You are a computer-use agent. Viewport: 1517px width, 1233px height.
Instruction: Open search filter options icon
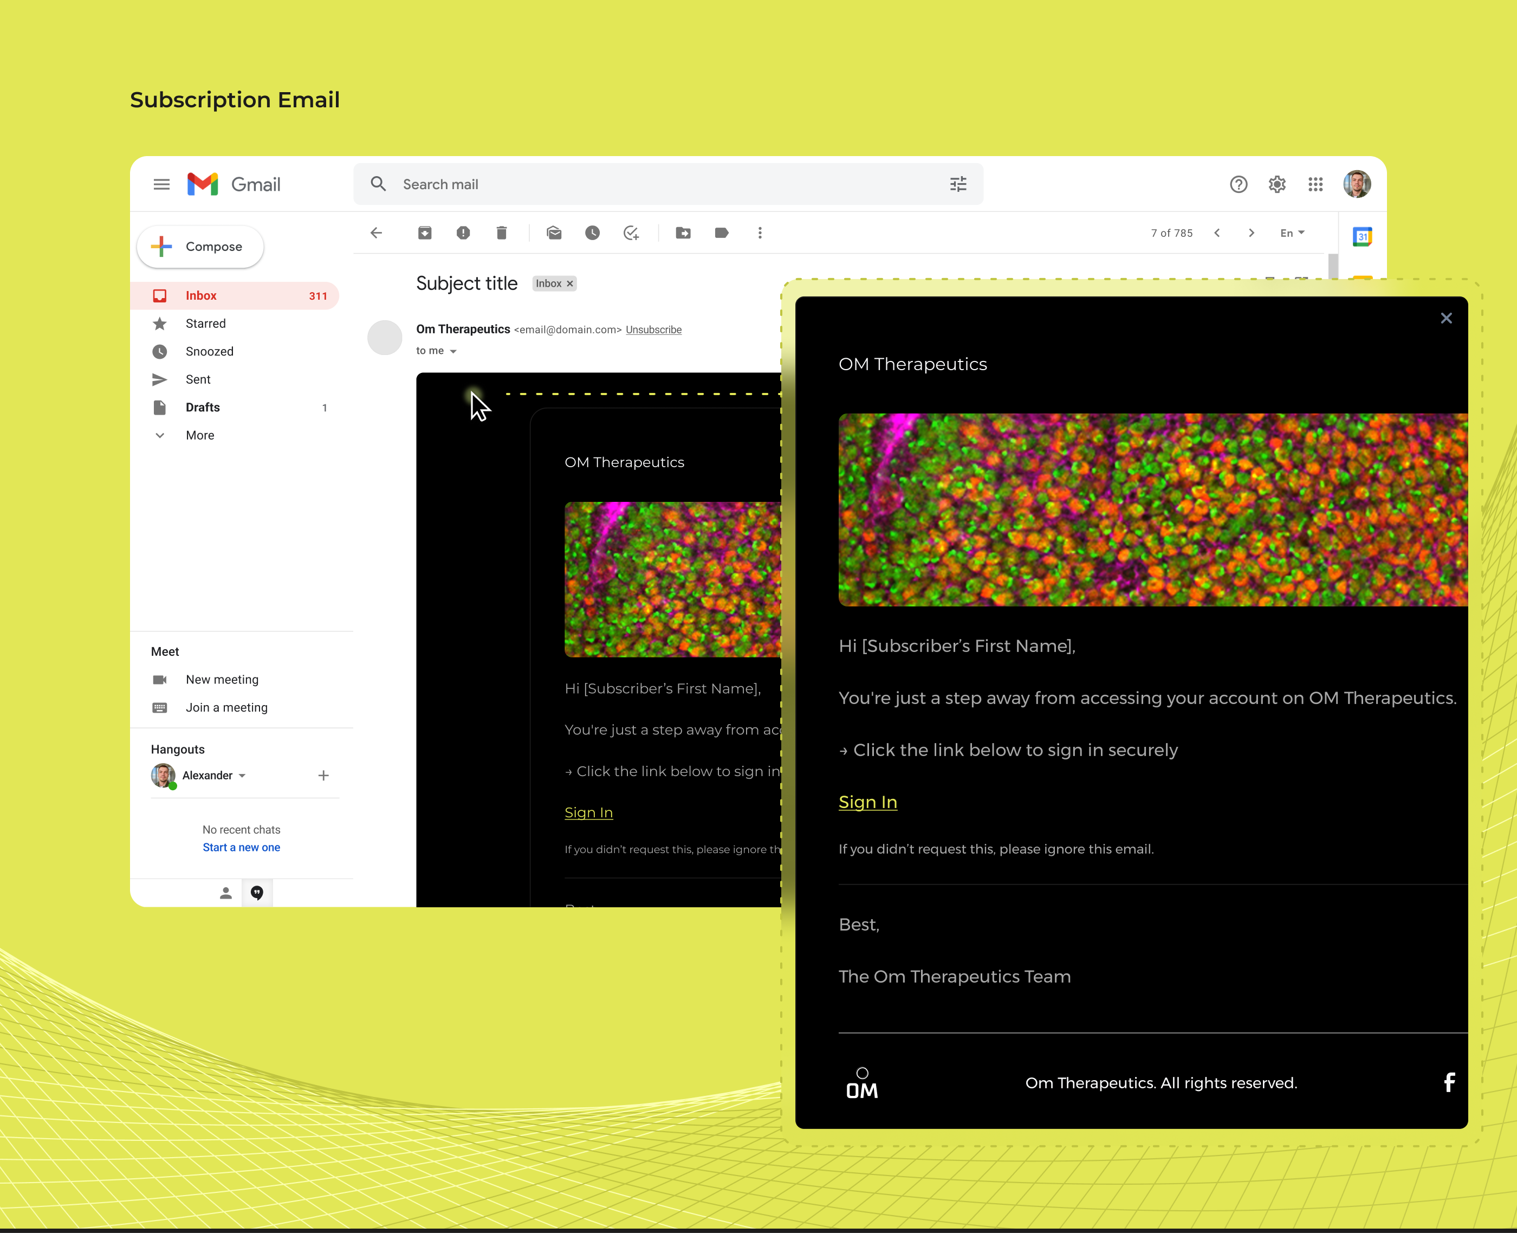click(958, 185)
